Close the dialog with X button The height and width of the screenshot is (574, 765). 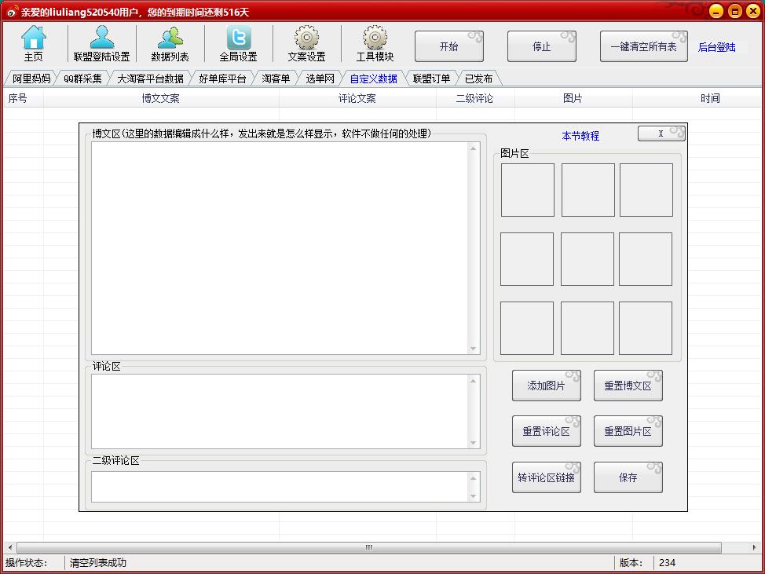(661, 133)
